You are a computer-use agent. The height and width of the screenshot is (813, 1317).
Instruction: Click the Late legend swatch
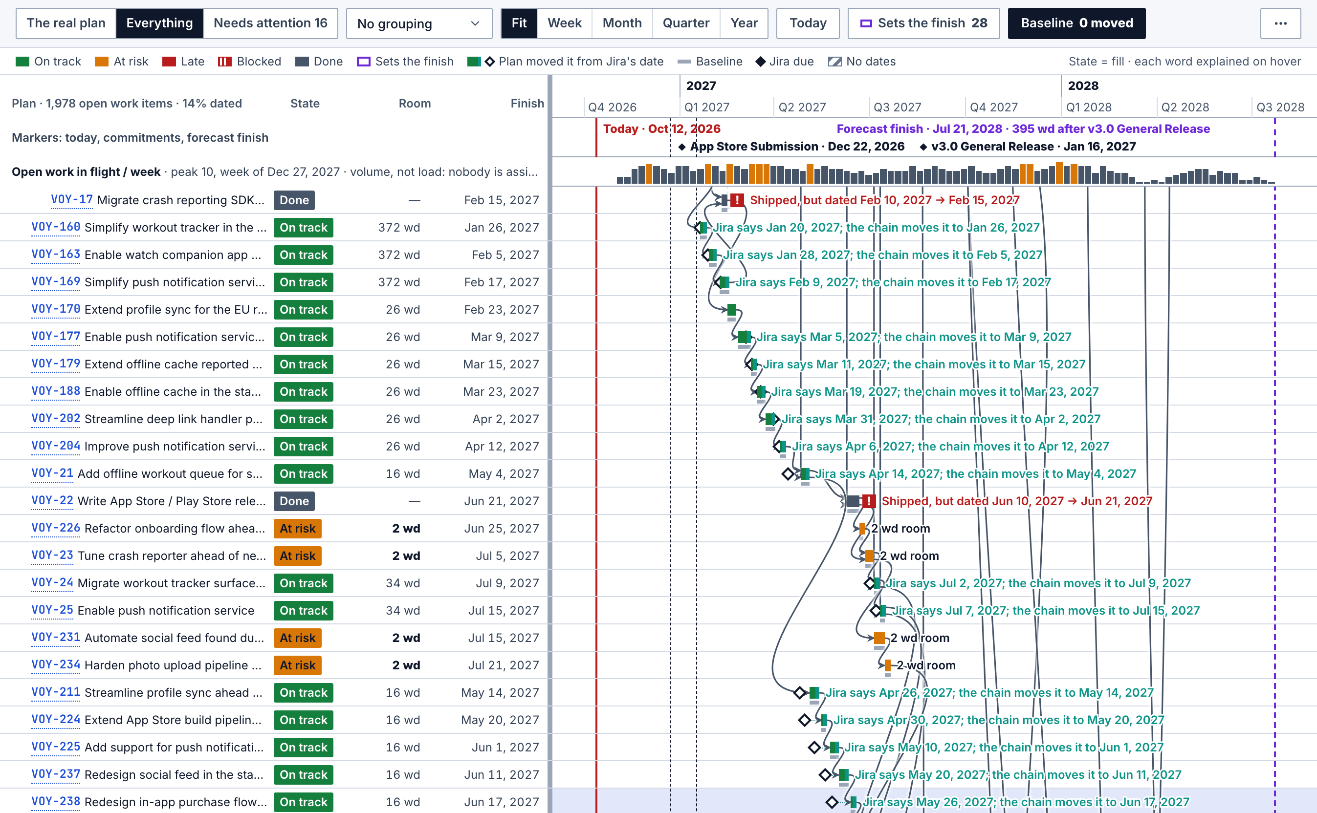click(x=169, y=61)
